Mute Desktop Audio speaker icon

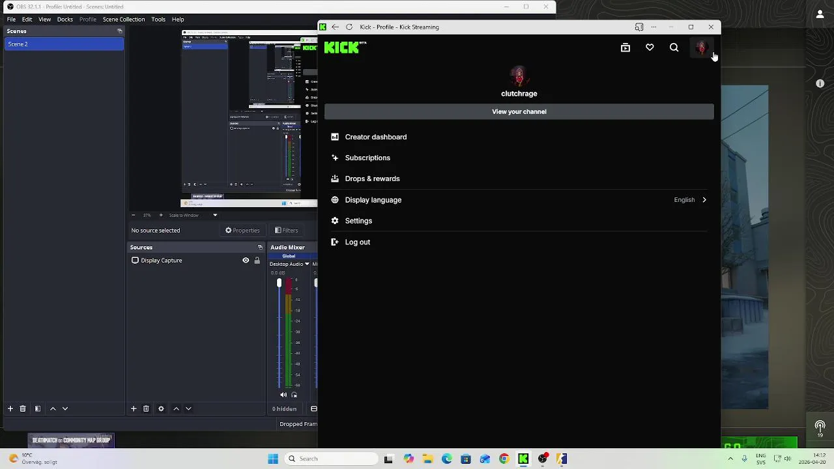(x=283, y=395)
